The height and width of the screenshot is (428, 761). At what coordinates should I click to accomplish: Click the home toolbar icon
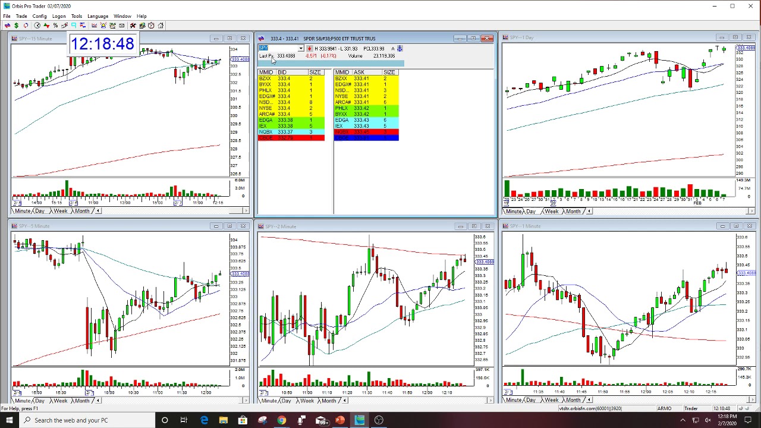[x=161, y=26]
